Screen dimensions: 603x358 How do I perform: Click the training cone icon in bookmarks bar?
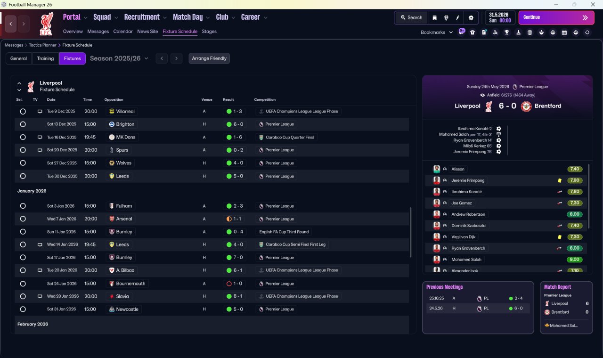point(518,33)
